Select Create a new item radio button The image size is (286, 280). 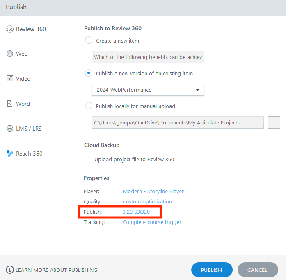[x=88, y=41]
